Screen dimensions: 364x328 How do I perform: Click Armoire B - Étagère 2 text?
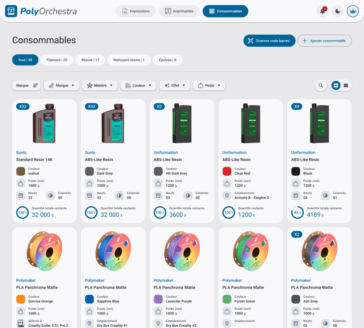tap(252, 198)
